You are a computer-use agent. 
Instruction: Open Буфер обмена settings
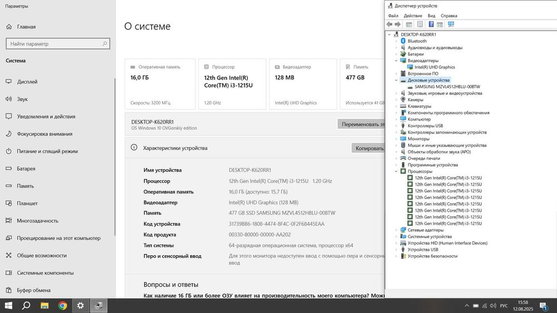click(x=34, y=290)
